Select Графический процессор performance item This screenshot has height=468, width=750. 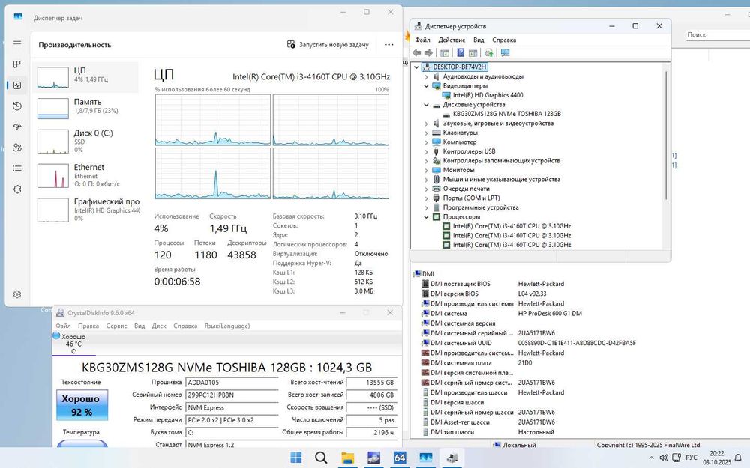(85, 209)
